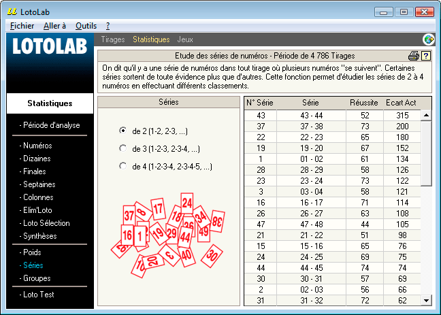Open the question mark help icon
441x315 pixels.
click(x=426, y=56)
